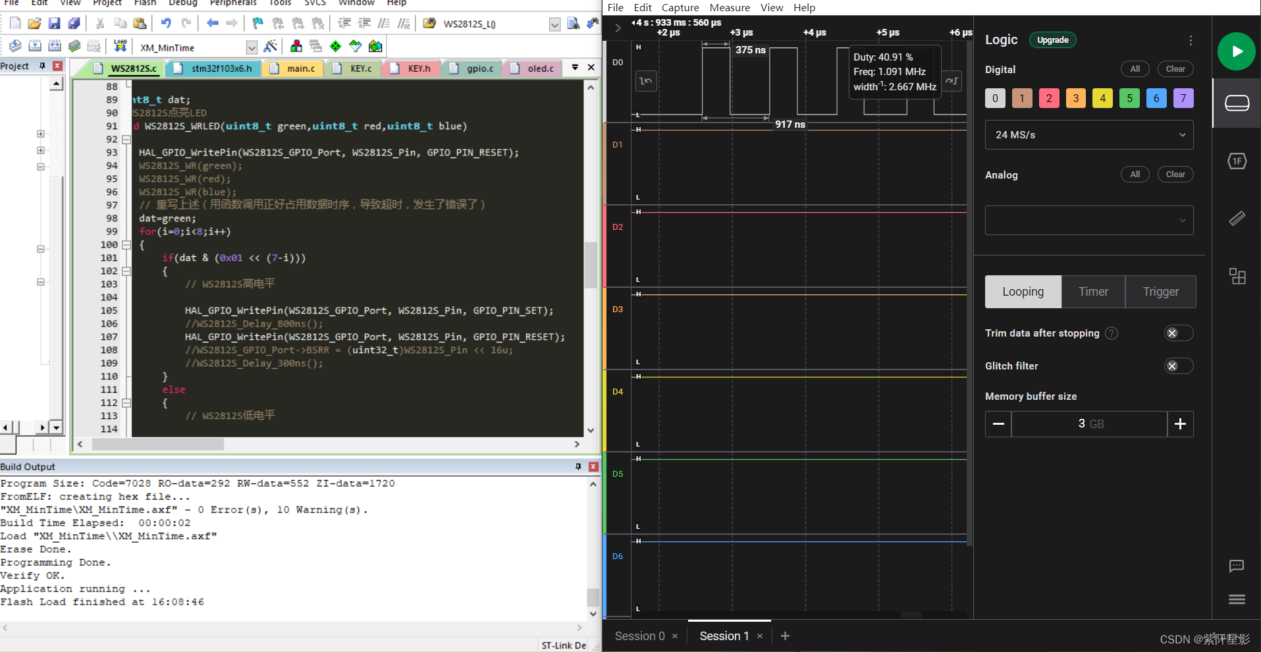The image size is (1261, 652).
Task: Switch to Session 0 tab
Action: (x=639, y=636)
